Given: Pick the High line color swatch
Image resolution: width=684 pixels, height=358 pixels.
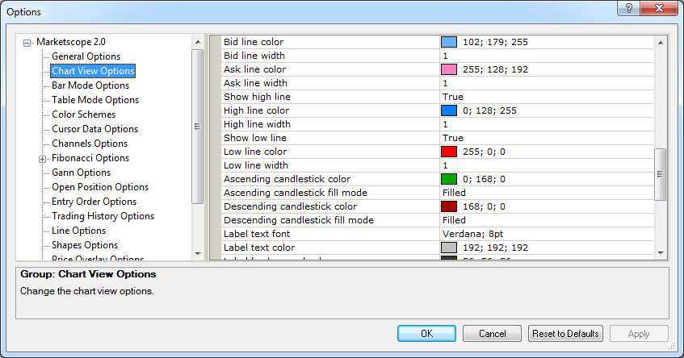Looking at the screenshot, I should pyautogui.click(x=449, y=110).
